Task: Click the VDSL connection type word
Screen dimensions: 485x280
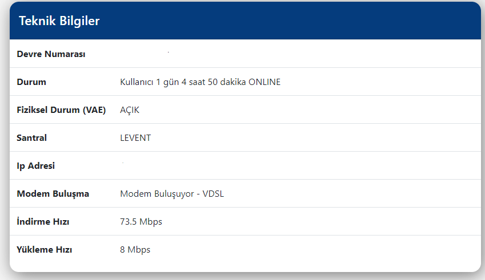Action: point(213,194)
